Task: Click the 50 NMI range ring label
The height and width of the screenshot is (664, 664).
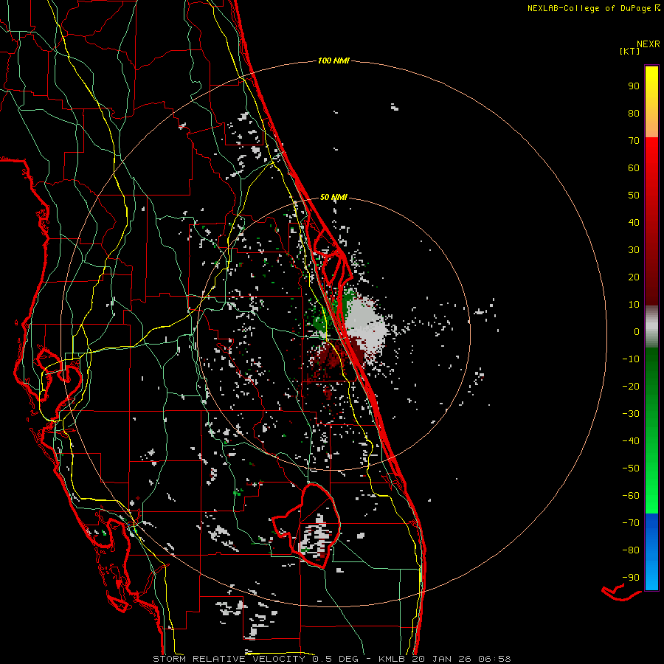Action: [333, 197]
